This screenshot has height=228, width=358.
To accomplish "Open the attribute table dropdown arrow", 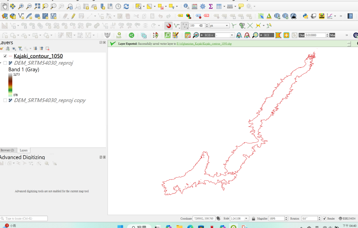I will tap(224, 6).
